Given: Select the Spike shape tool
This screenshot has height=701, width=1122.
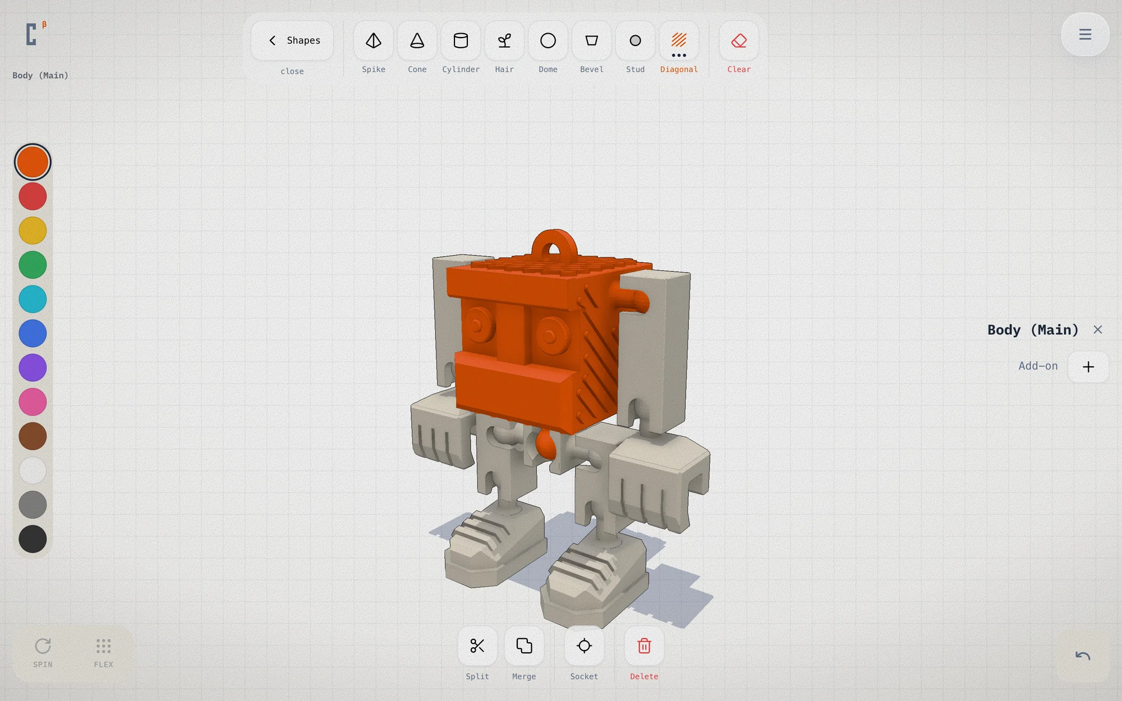Looking at the screenshot, I should tap(374, 41).
